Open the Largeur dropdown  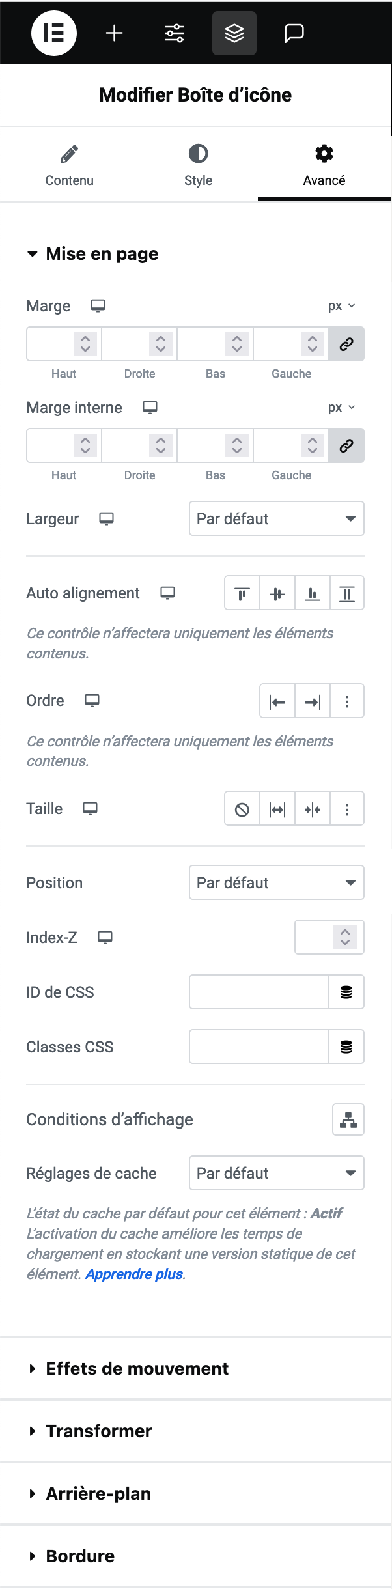pos(277,519)
